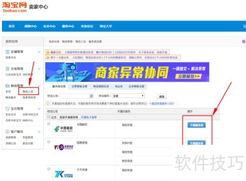This screenshot has width=246, height=181.
Task: Tick the 天天快递 row checkbox
Action: click(x=49, y=169)
